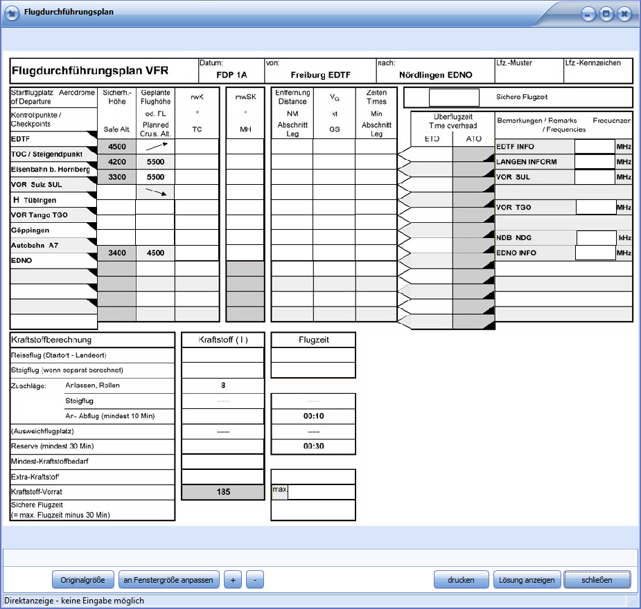641x609 pixels.
Task: Minimize the Flugdurchführungsplan window
Action: [588, 15]
